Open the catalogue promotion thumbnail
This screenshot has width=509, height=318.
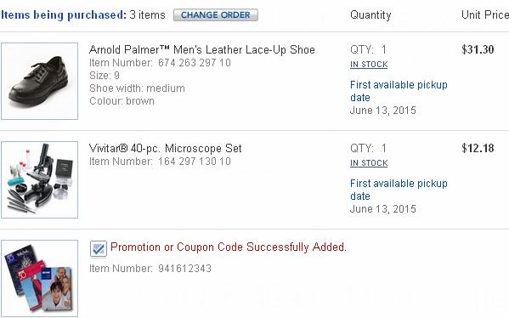click(x=40, y=278)
